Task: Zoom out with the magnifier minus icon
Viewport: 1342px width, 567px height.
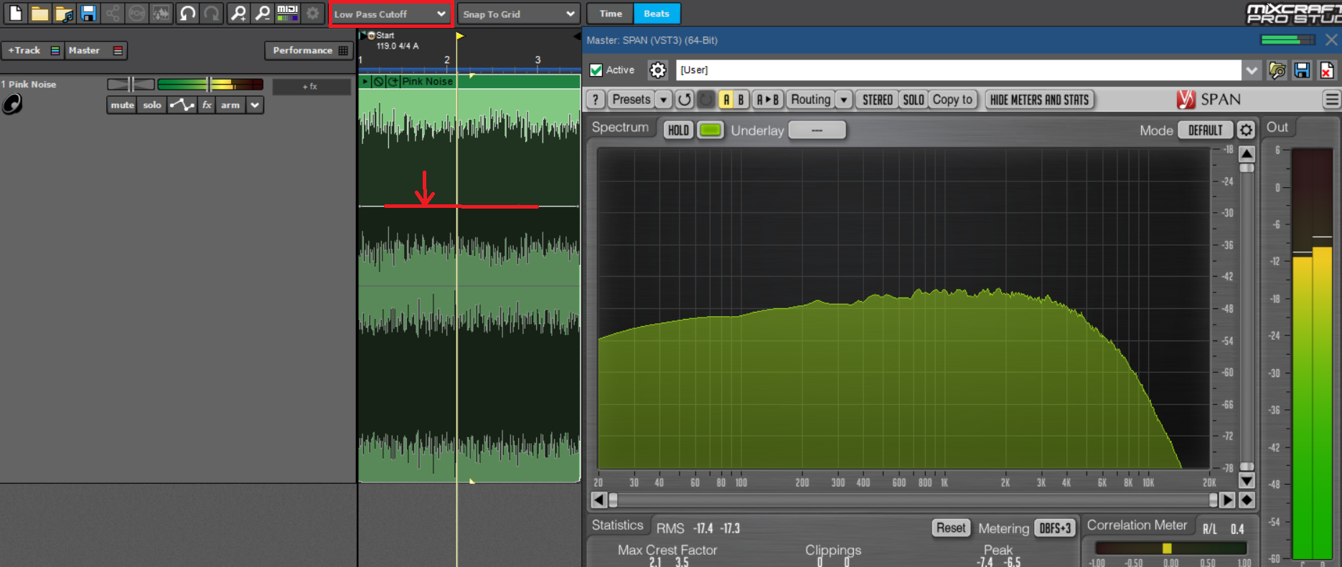Action: point(263,13)
